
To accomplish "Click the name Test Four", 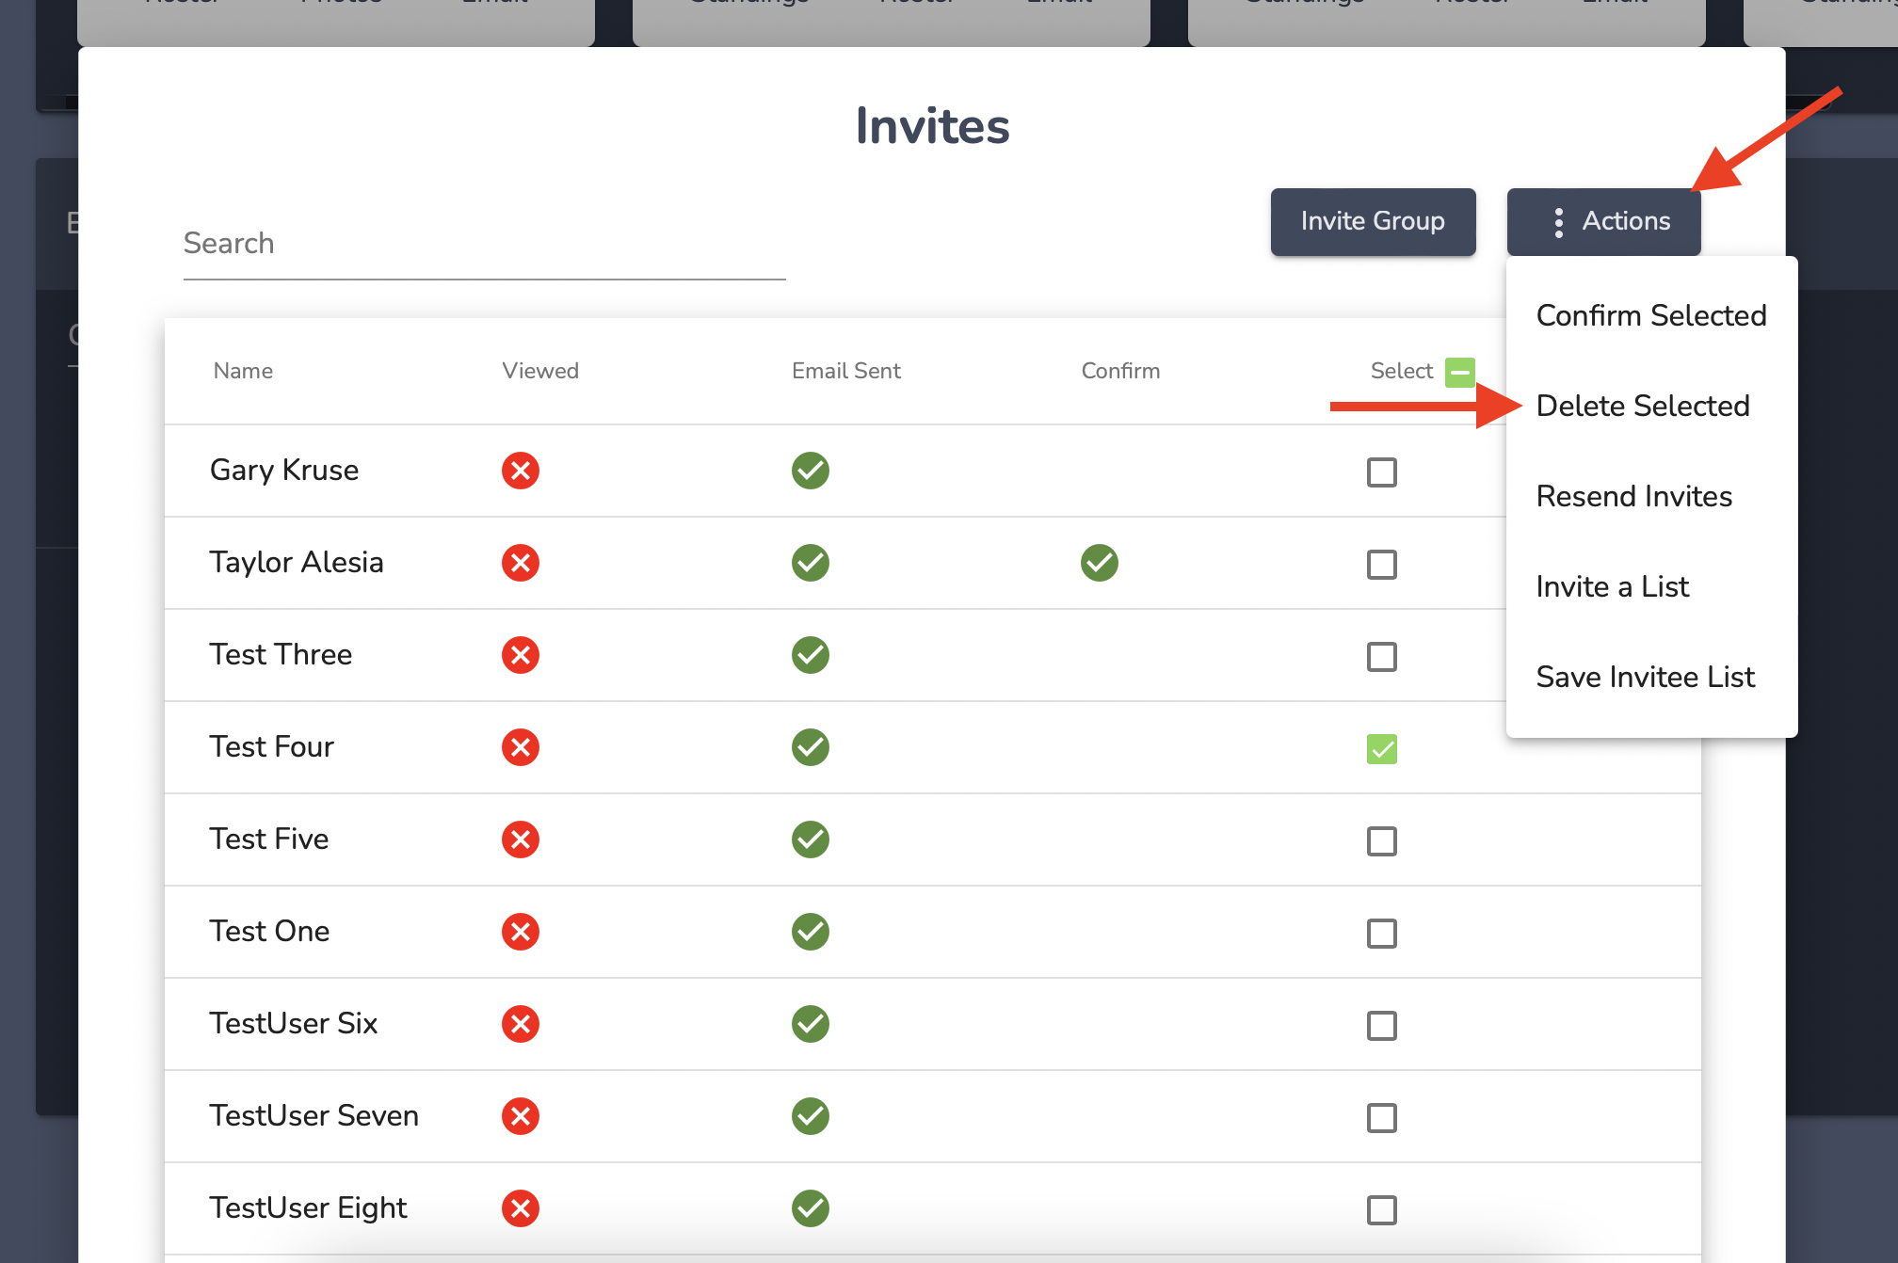I will (x=271, y=746).
